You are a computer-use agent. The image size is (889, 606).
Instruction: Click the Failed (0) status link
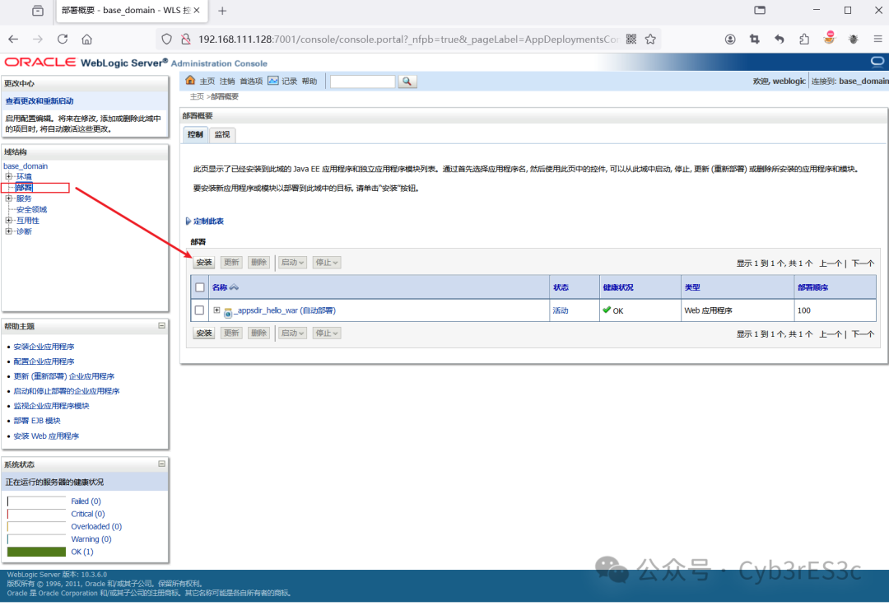click(86, 501)
